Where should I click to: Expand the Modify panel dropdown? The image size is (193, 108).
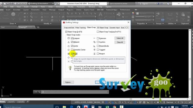click(x=47, y=23)
